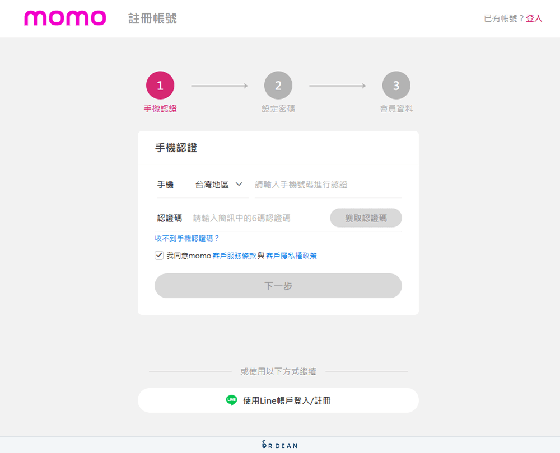This screenshot has width=560, height=453.
Task: Select the step 1 手機認證 circle
Action: coord(160,85)
